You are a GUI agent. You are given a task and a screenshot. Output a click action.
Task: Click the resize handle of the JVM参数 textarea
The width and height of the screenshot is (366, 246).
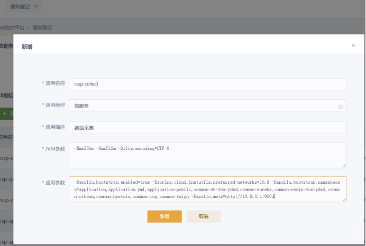(x=344, y=166)
